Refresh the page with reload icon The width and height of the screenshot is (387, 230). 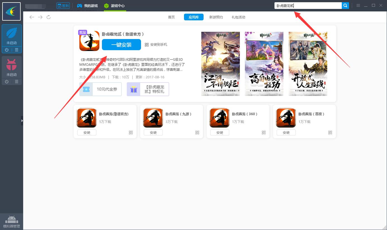[x=49, y=17]
